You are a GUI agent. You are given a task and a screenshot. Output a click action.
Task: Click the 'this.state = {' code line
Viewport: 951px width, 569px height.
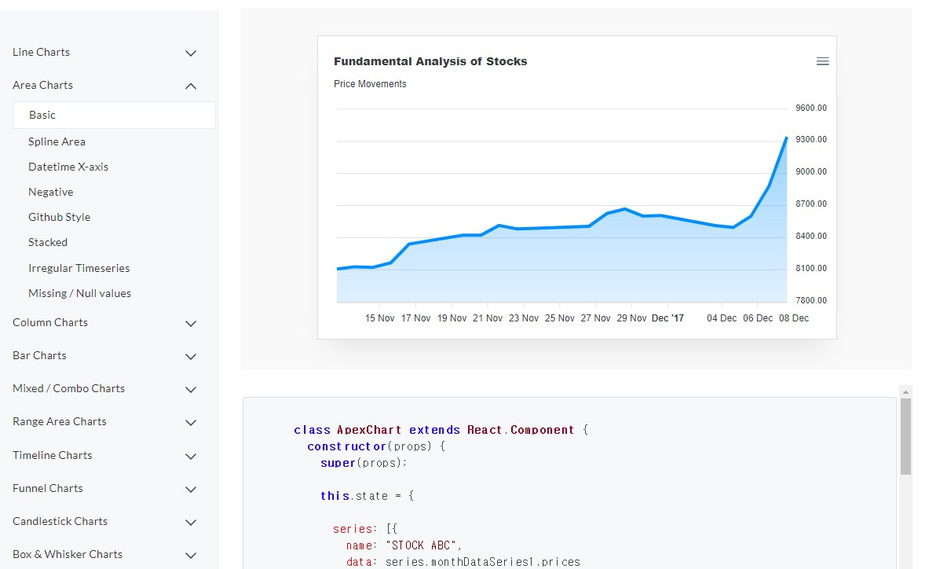pyautogui.click(x=367, y=496)
